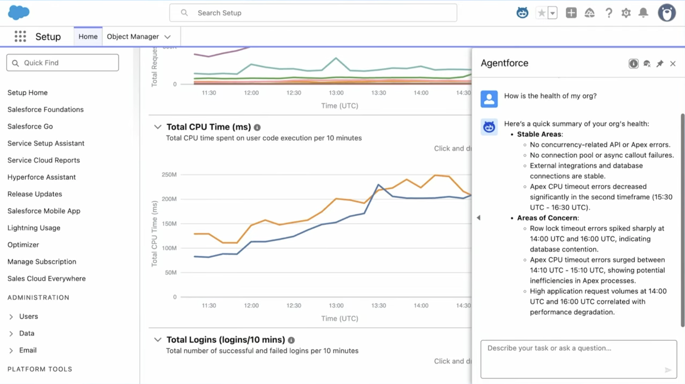Show info for Total CPU Time chart
685x384 pixels.
tap(257, 127)
